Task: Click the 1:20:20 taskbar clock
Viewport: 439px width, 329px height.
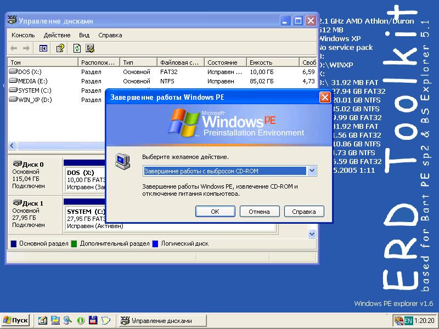Action: click(x=424, y=321)
